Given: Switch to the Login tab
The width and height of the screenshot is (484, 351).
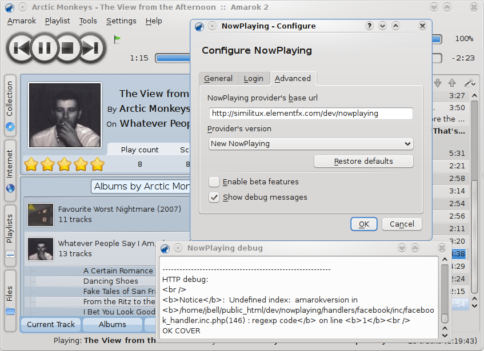Looking at the screenshot, I should coord(254,79).
